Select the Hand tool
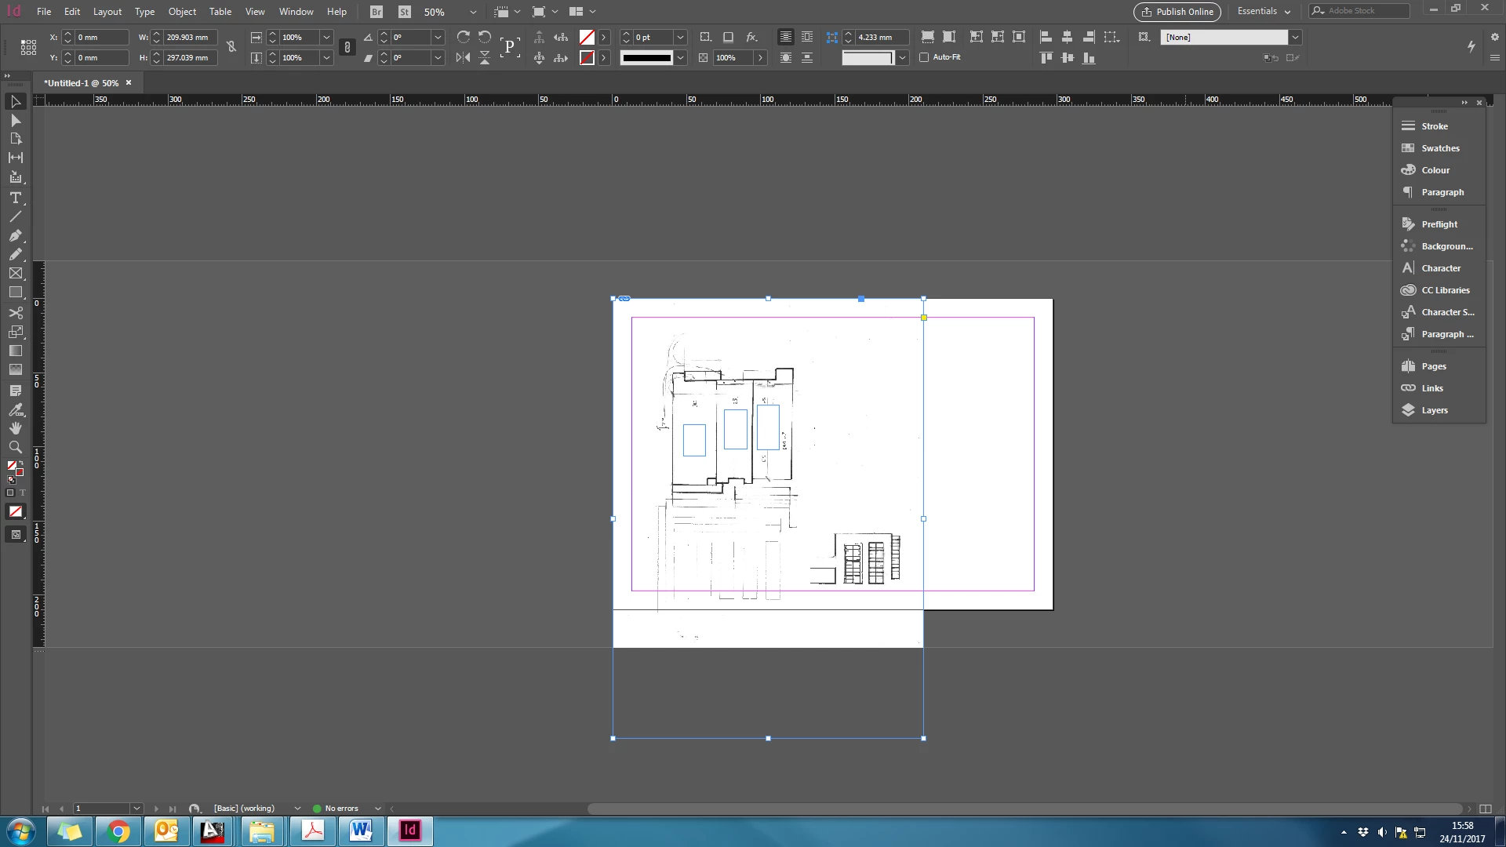Image resolution: width=1506 pixels, height=847 pixels. coord(15,428)
